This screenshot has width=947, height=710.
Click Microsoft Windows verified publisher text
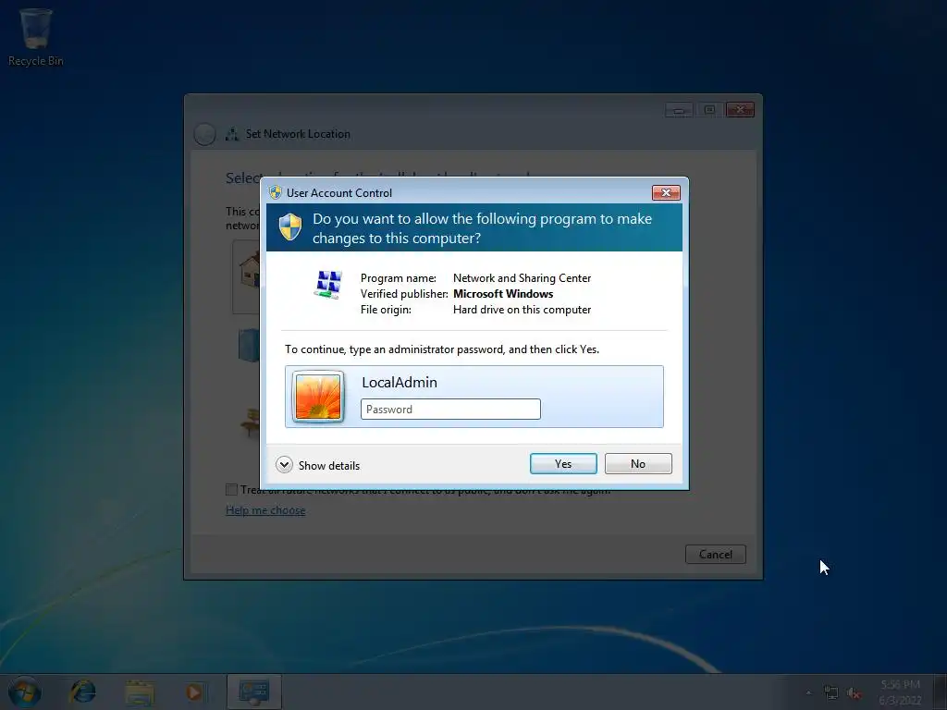click(x=503, y=294)
